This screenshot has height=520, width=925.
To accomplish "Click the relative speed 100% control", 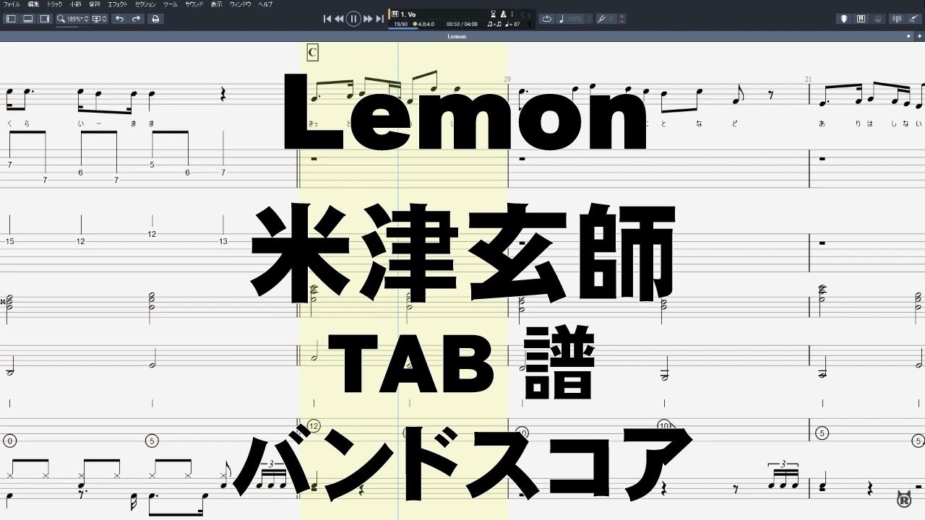I will 572,19.
